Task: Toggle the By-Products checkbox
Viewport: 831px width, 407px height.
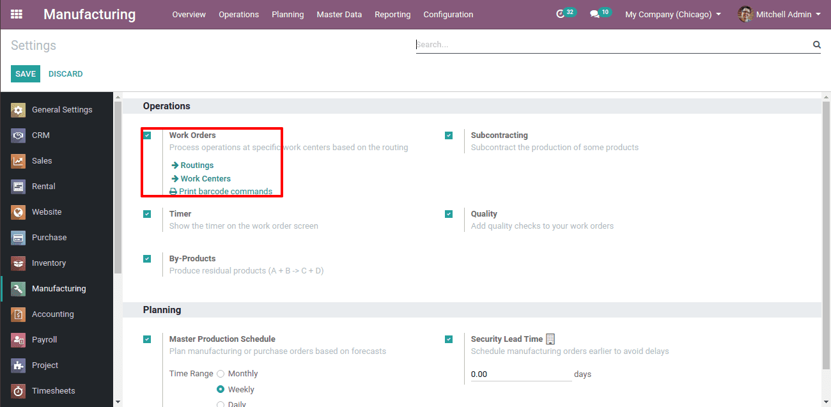Action: (147, 259)
